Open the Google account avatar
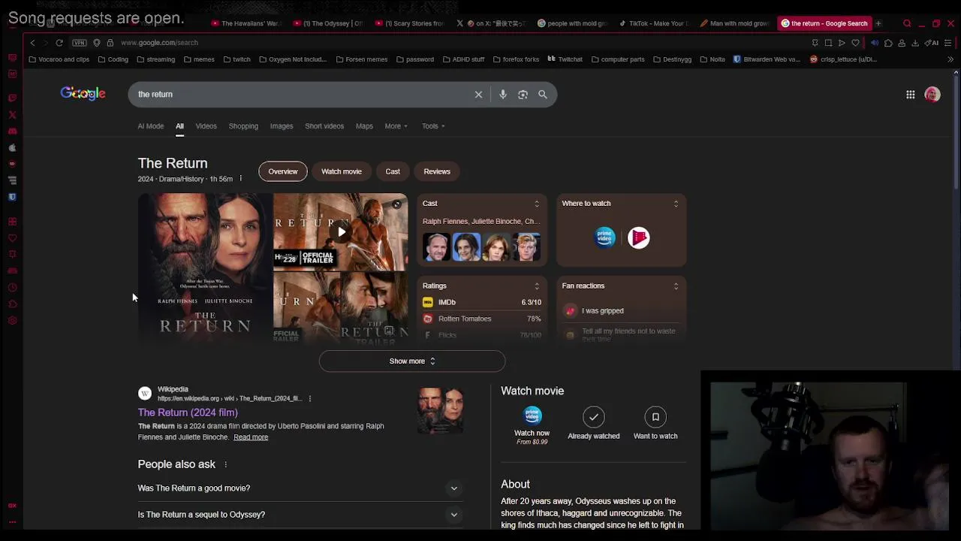961x541 pixels. (932, 95)
